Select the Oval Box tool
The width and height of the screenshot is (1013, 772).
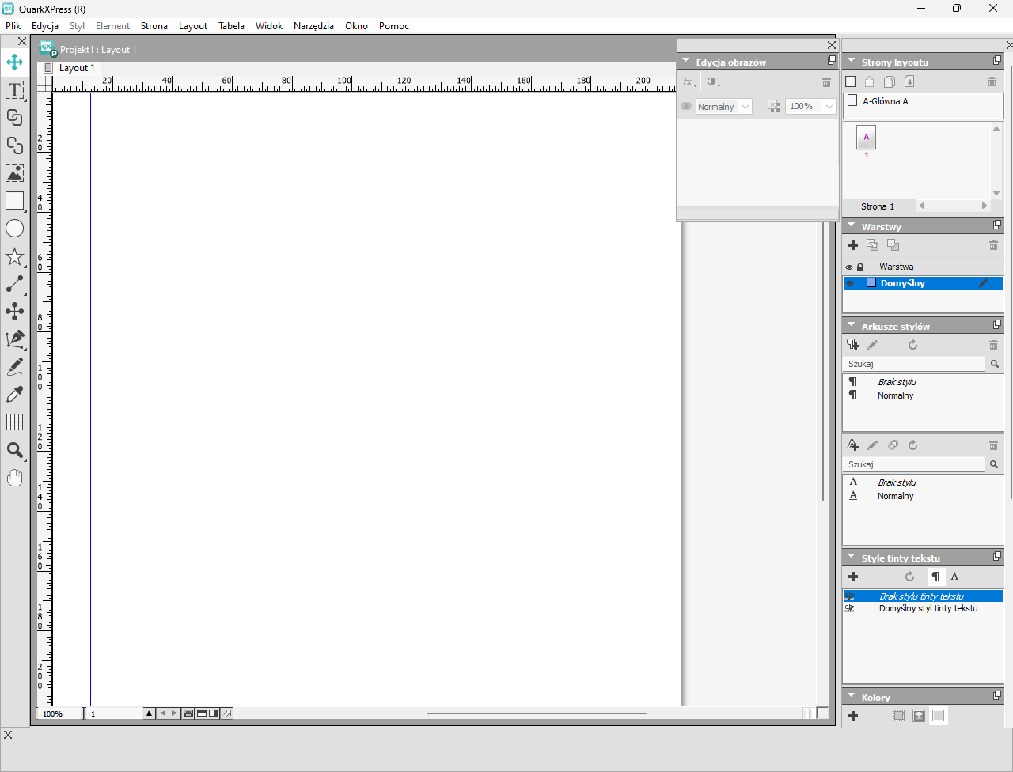(x=14, y=229)
